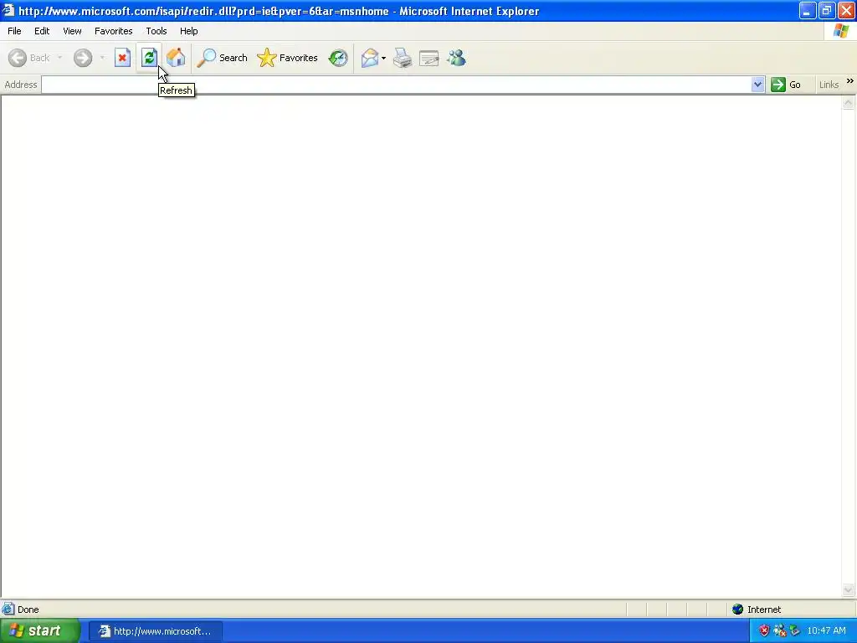
Task: Open the View menu
Action: (x=72, y=31)
